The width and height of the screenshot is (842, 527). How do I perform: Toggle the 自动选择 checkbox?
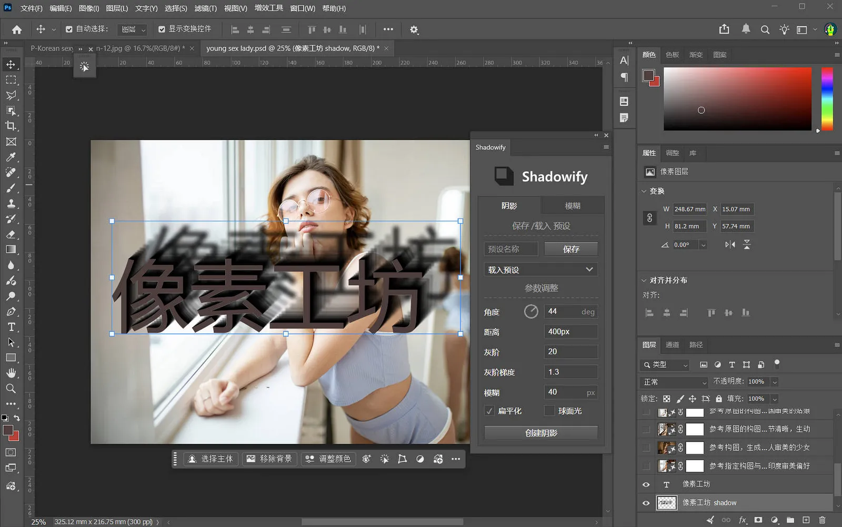point(69,29)
